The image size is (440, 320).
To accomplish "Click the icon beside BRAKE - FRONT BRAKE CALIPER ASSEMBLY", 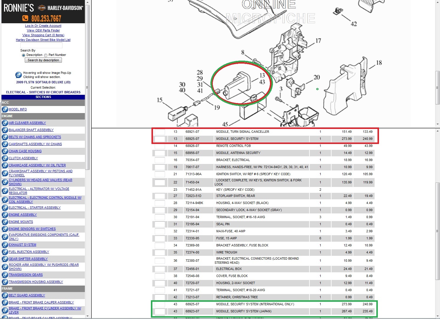I will click(x=5, y=302).
